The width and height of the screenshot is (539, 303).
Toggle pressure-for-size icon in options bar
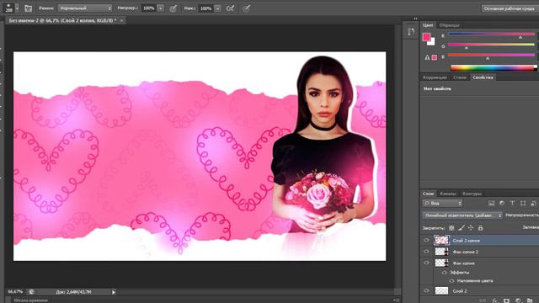(x=246, y=8)
